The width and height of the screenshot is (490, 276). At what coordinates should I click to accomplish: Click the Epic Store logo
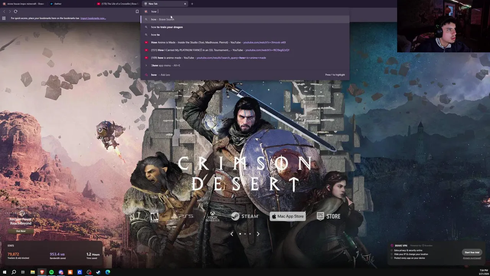click(328, 216)
